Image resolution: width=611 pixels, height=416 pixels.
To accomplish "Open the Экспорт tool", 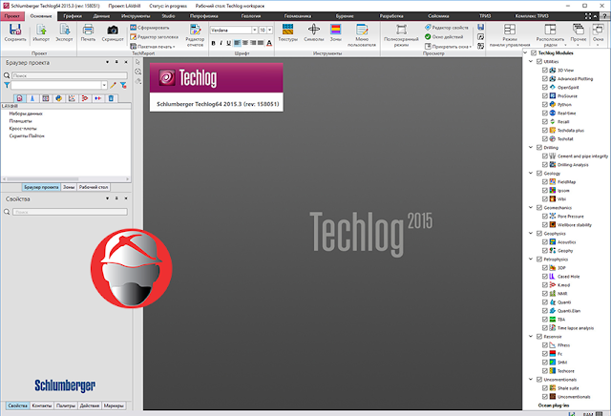I will (64, 30).
